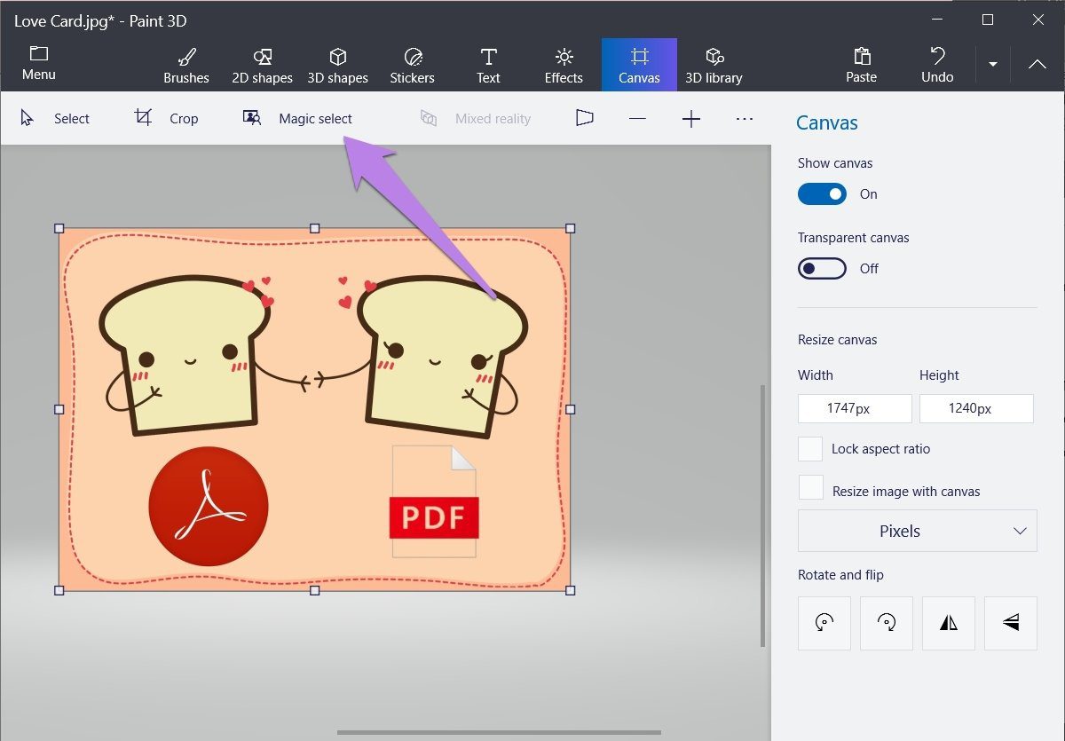The width and height of the screenshot is (1065, 741).
Task: Check Resize image with canvas
Action: pos(810,488)
